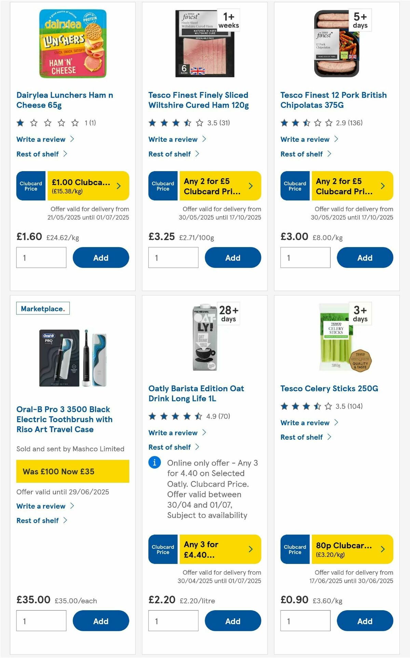Click the Clubcard Price badge on Wiltshire Cured Ham
This screenshot has width=410, height=658.
coord(163,186)
